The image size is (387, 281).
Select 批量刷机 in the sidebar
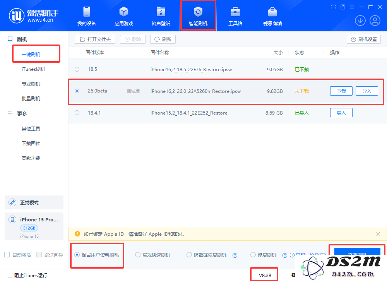pyautogui.click(x=31, y=99)
